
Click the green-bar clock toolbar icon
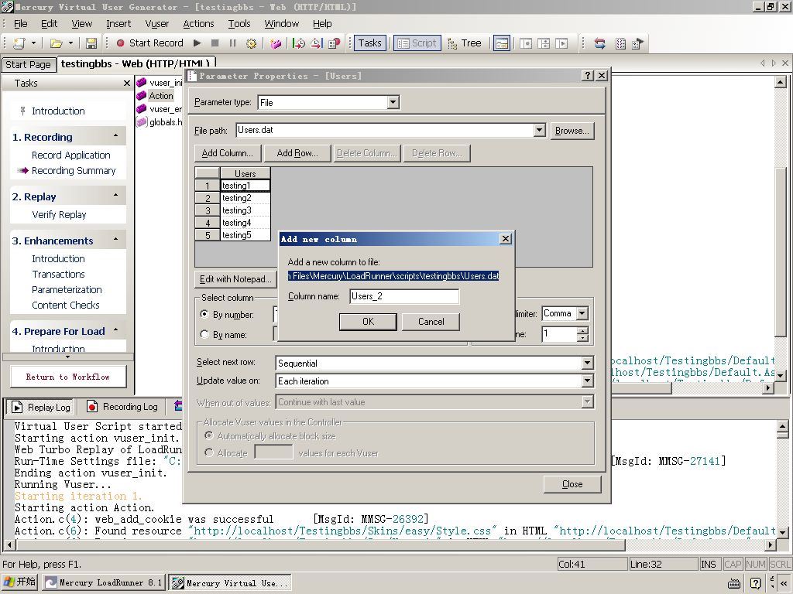click(299, 43)
